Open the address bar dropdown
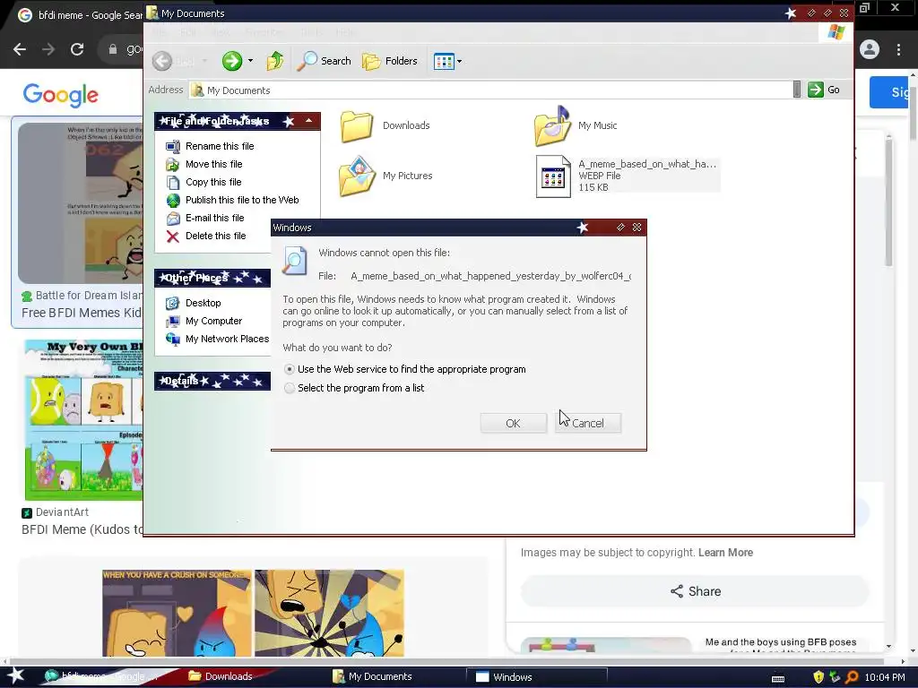The height and width of the screenshot is (688, 918). click(797, 90)
